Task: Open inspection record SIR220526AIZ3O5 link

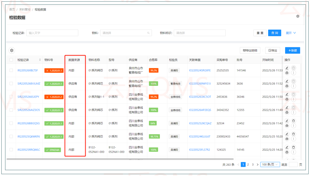Action: [29, 110]
